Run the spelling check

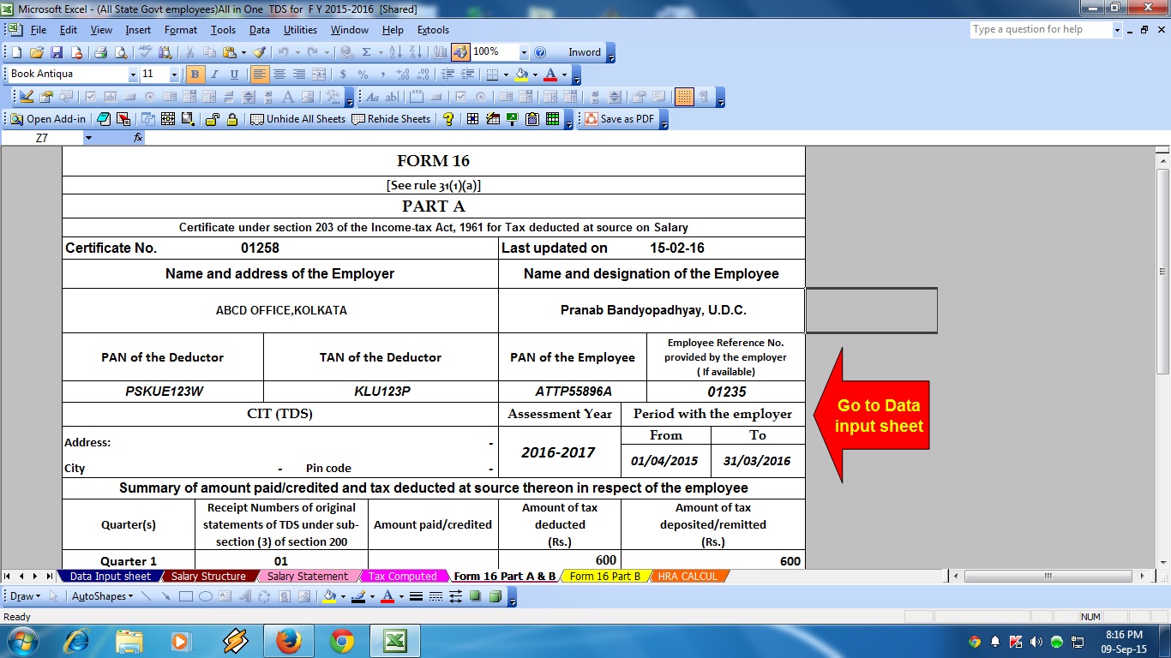pyautogui.click(x=145, y=52)
